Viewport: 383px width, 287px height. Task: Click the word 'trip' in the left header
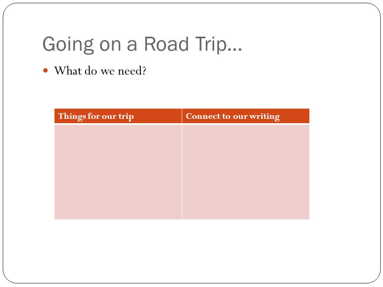(126, 117)
